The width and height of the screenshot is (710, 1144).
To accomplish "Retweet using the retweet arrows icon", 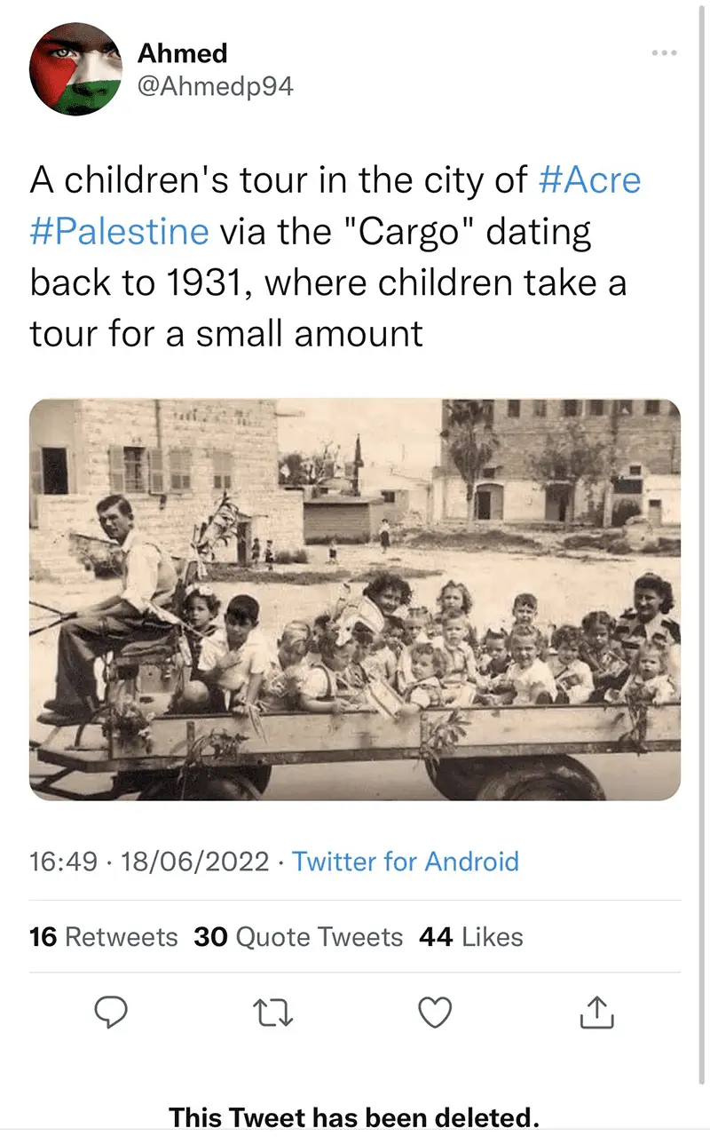I will tap(272, 1012).
